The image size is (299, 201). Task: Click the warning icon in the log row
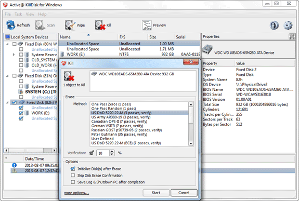pyautogui.click(x=15, y=171)
